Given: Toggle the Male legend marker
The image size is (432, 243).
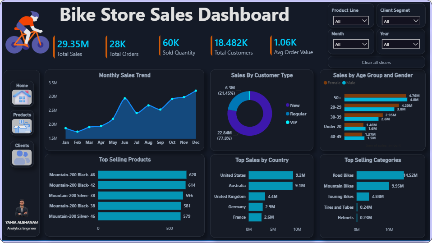Looking at the screenshot, I should (344, 83).
